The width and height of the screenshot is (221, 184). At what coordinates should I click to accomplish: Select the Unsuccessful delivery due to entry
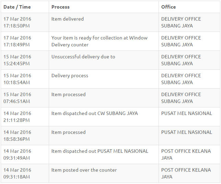83,57
